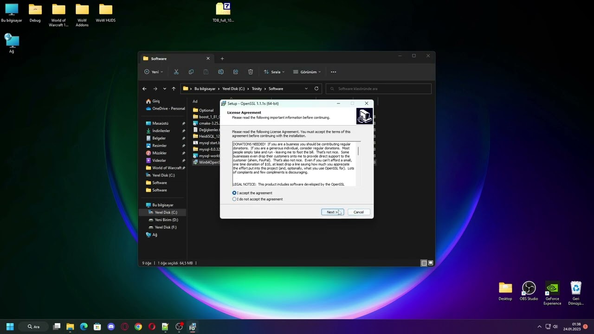Select Belgeler in the Explorer sidebar

point(159,138)
